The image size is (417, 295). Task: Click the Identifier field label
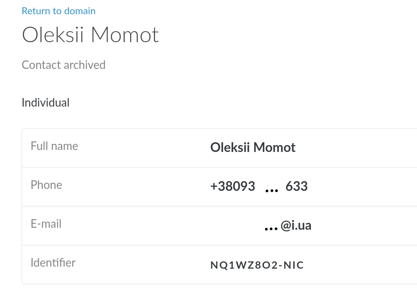click(x=53, y=263)
